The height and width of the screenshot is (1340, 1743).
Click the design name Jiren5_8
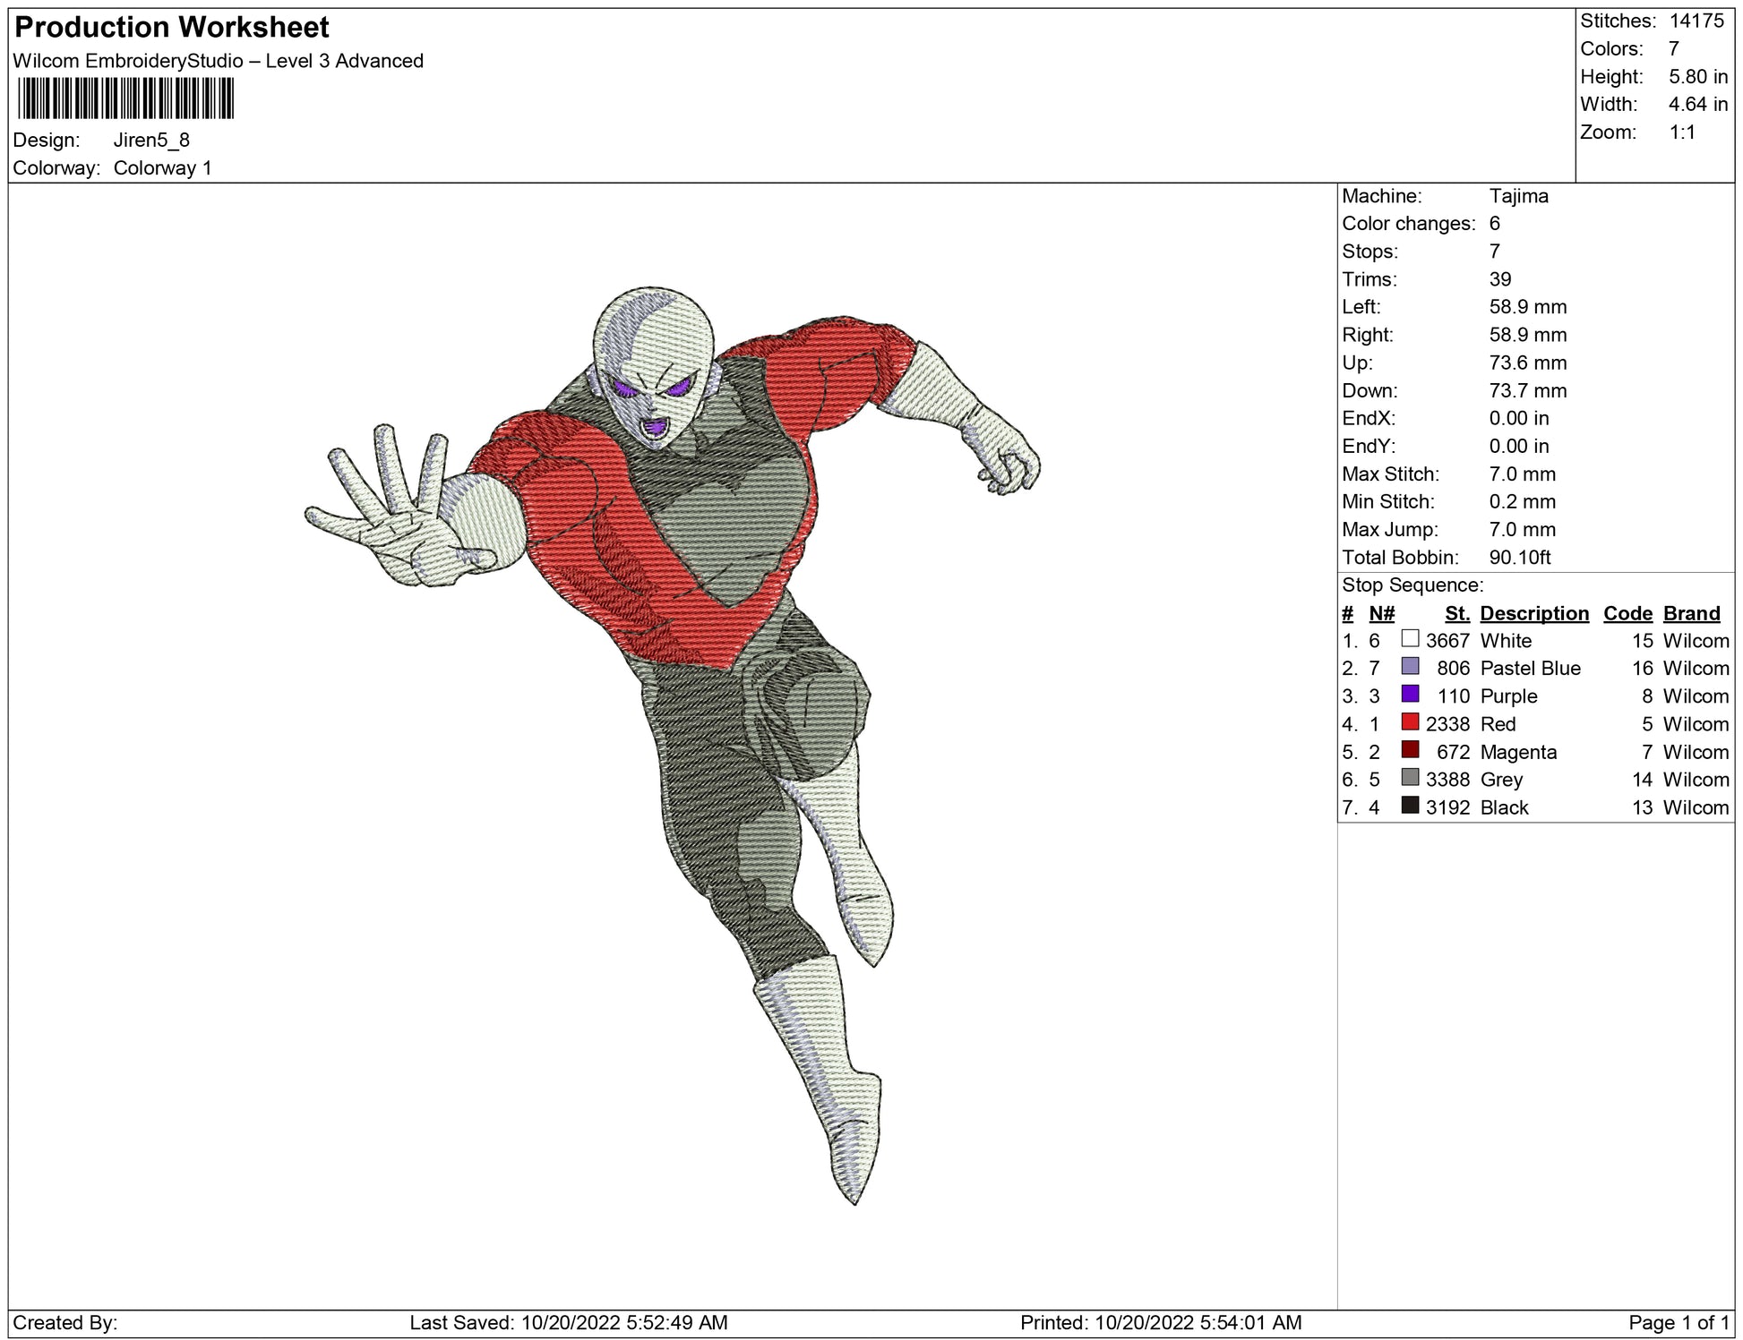coord(151,141)
